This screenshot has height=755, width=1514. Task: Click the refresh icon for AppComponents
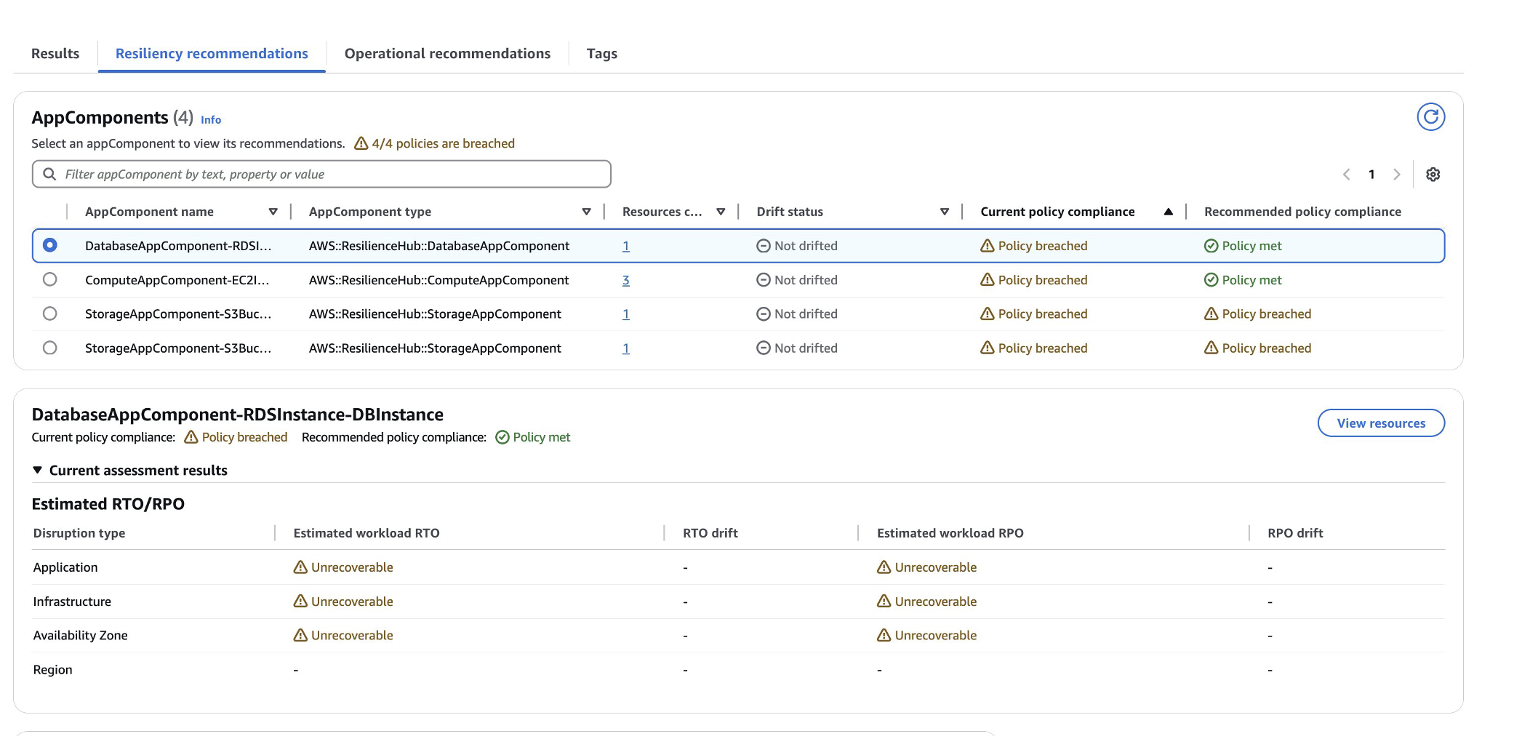coord(1430,116)
